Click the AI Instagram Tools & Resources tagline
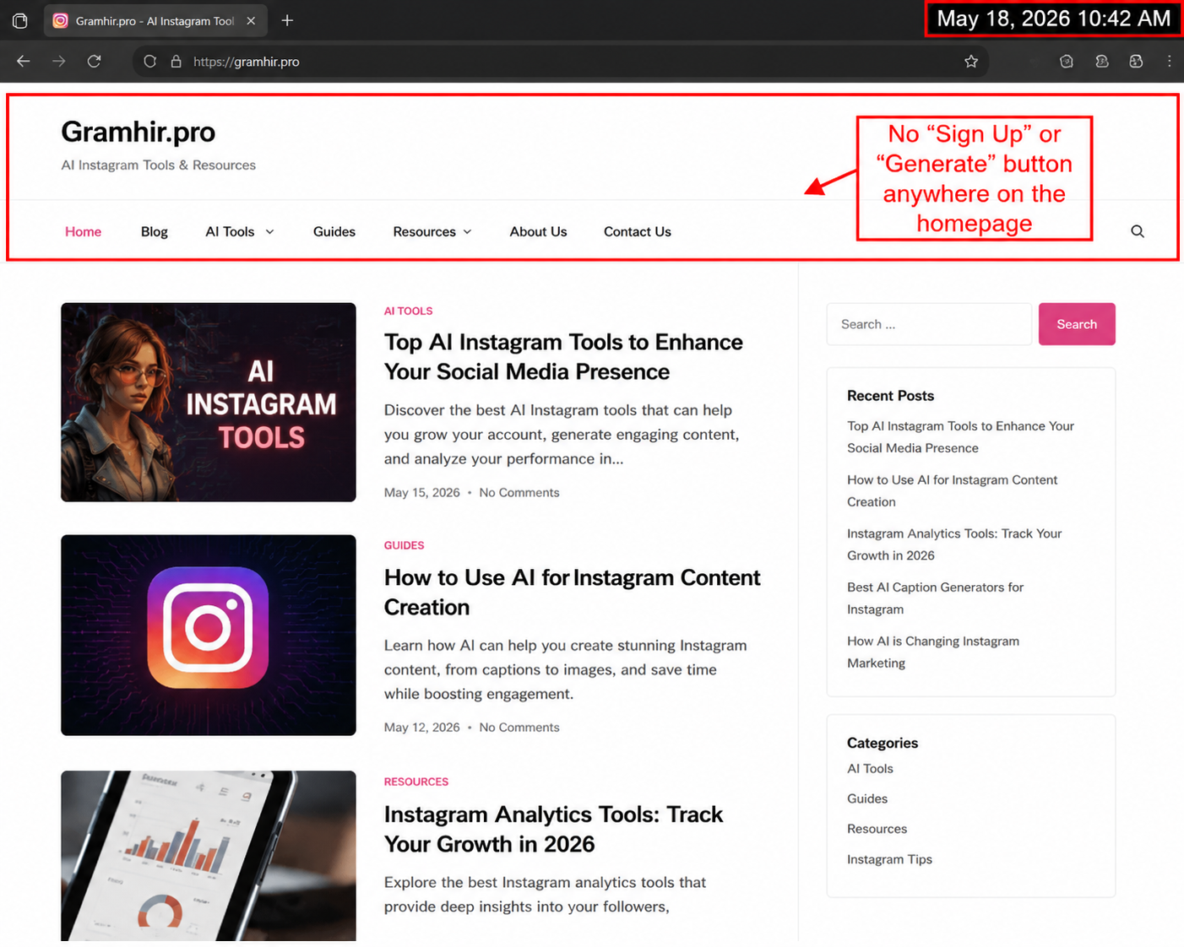 point(158,165)
